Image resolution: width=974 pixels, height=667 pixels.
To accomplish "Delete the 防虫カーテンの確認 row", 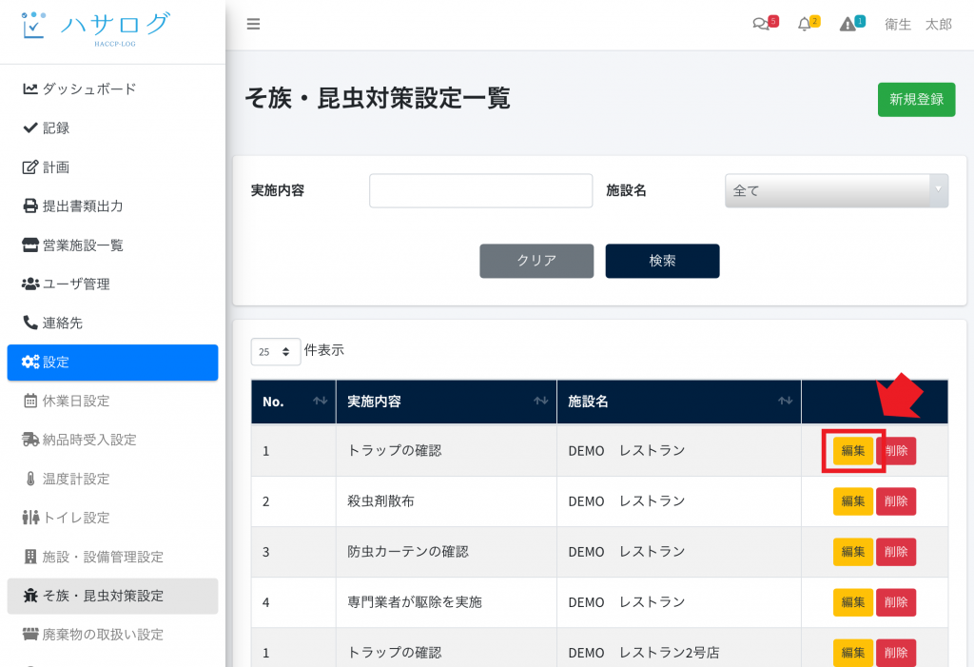I will pyautogui.click(x=896, y=551).
